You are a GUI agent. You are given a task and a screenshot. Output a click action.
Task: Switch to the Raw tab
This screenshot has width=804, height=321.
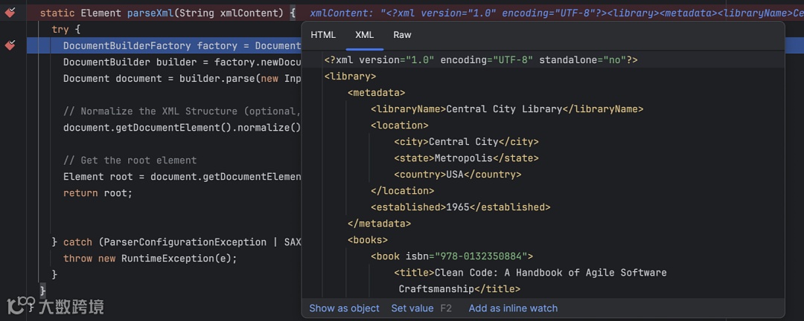click(x=403, y=35)
